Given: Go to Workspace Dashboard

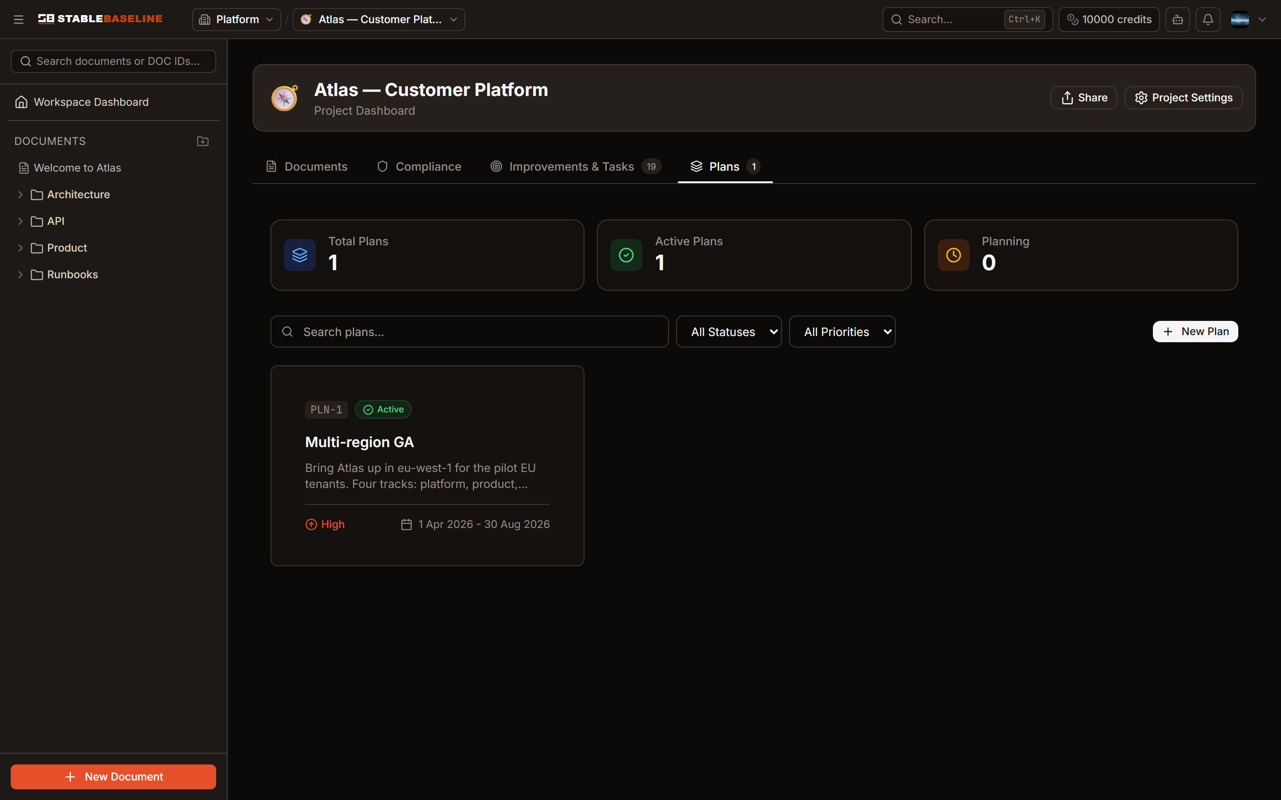Looking at the screenshot, I should pyautogui.click(x=113, y=102).
